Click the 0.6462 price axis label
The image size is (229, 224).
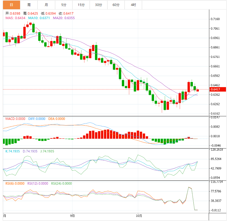(x=215, y=85)
